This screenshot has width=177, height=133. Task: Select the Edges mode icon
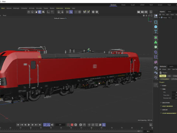(x=32, y=12)
